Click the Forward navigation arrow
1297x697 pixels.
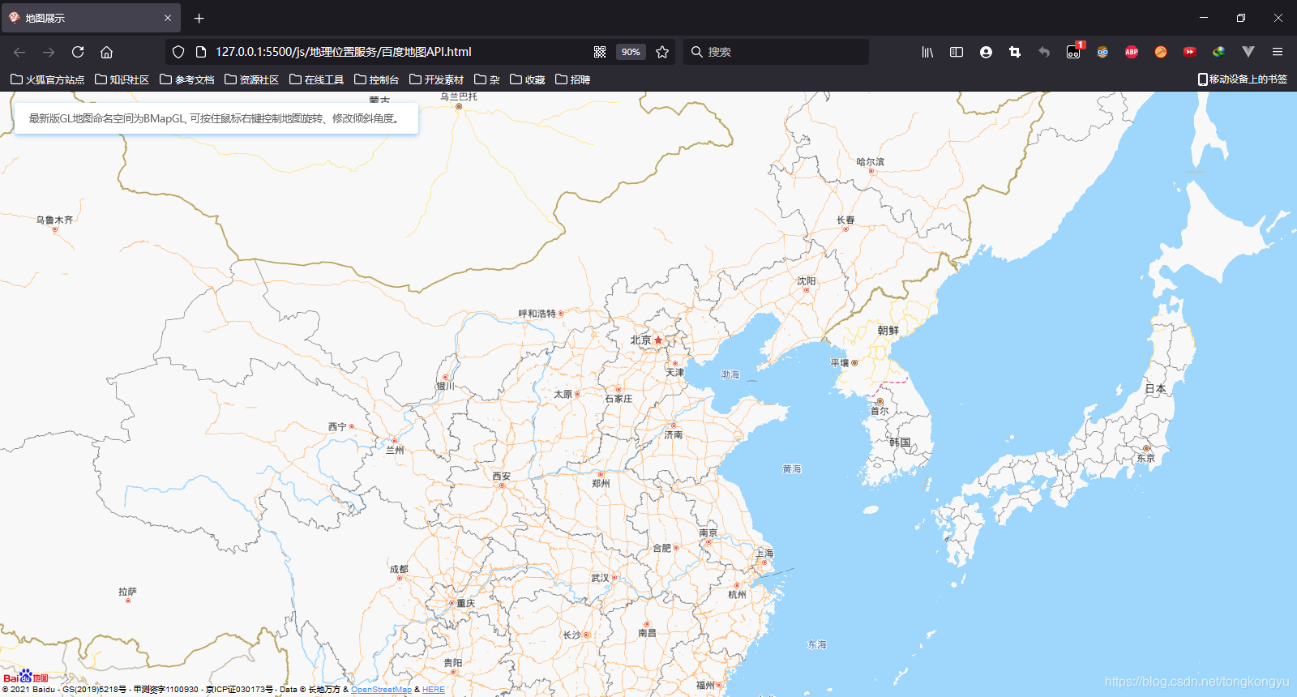(49, 52)
